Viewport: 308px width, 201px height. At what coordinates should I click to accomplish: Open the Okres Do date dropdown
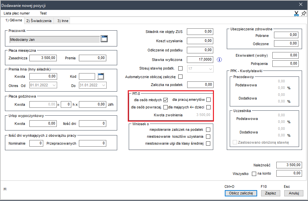(x=104, y=85)
